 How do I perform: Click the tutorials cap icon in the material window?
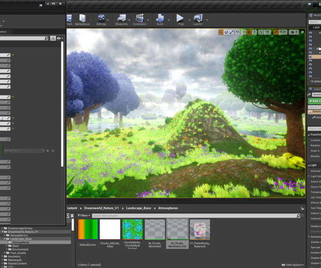coord(41,5)
